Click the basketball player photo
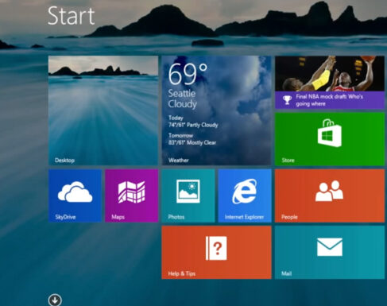The height and width of the screenshot is (306, 387). [x=330, y=74]
